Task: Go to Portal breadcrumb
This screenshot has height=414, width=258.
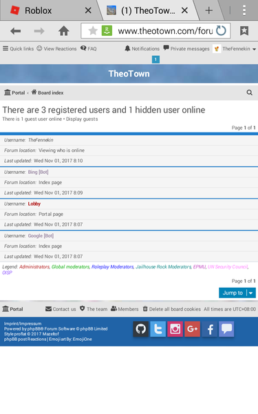Action: pyautogui.click(x=14, y=92)
